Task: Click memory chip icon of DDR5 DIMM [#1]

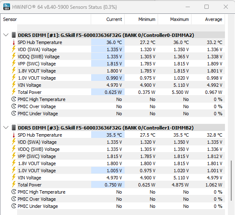Action: click(x=14, y=35)
